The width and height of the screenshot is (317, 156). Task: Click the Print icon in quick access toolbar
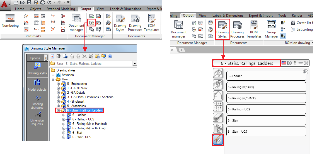[42, 3]
